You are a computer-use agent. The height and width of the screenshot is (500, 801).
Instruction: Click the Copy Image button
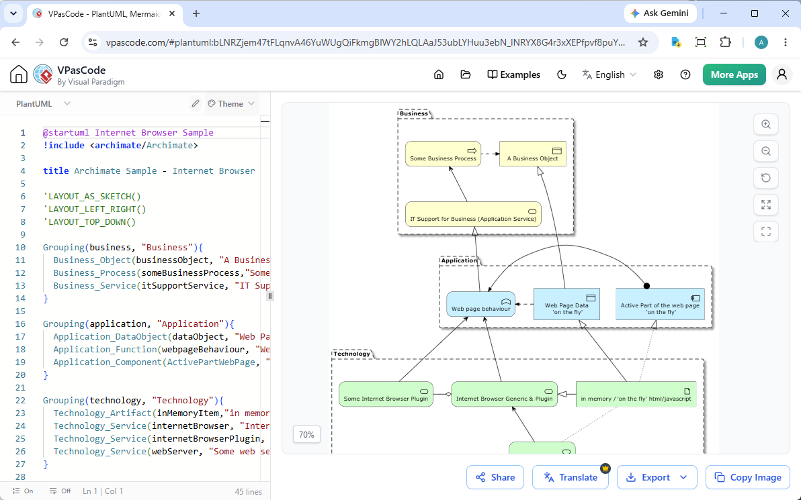click(x=748, y=478)
